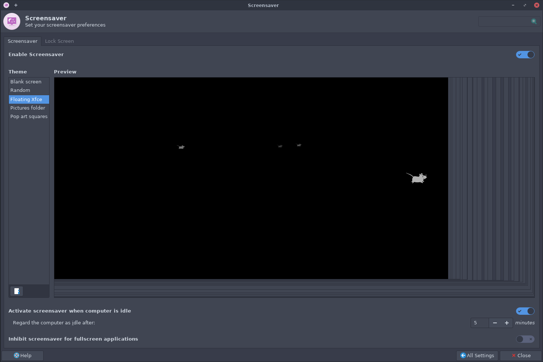Click the Help button
This screenshot has width=543, height=362.
pyautogui.click(x=23, y=356)
